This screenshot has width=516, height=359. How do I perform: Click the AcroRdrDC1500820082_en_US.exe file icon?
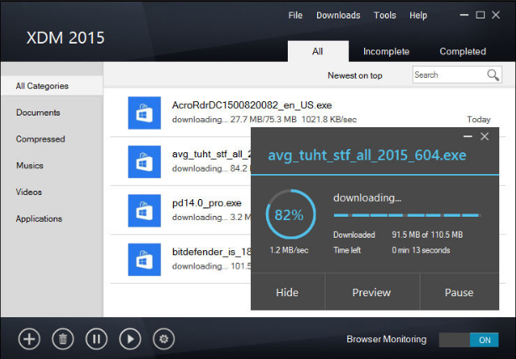[144, 113]
